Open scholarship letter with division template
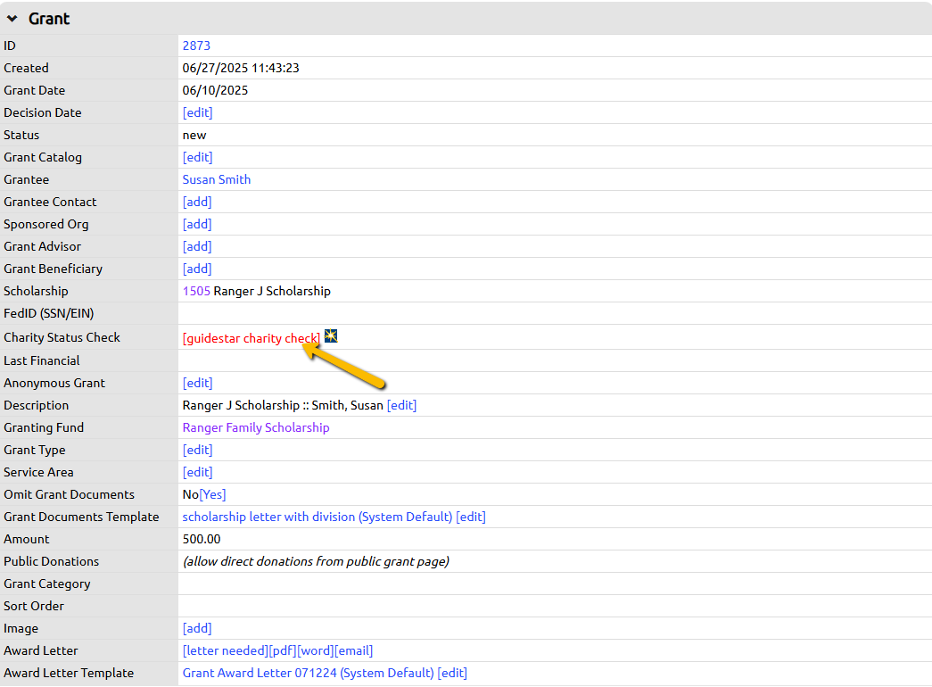Image resolution: width=932 pixels, height=687 pixels. (x=318, y=517)
